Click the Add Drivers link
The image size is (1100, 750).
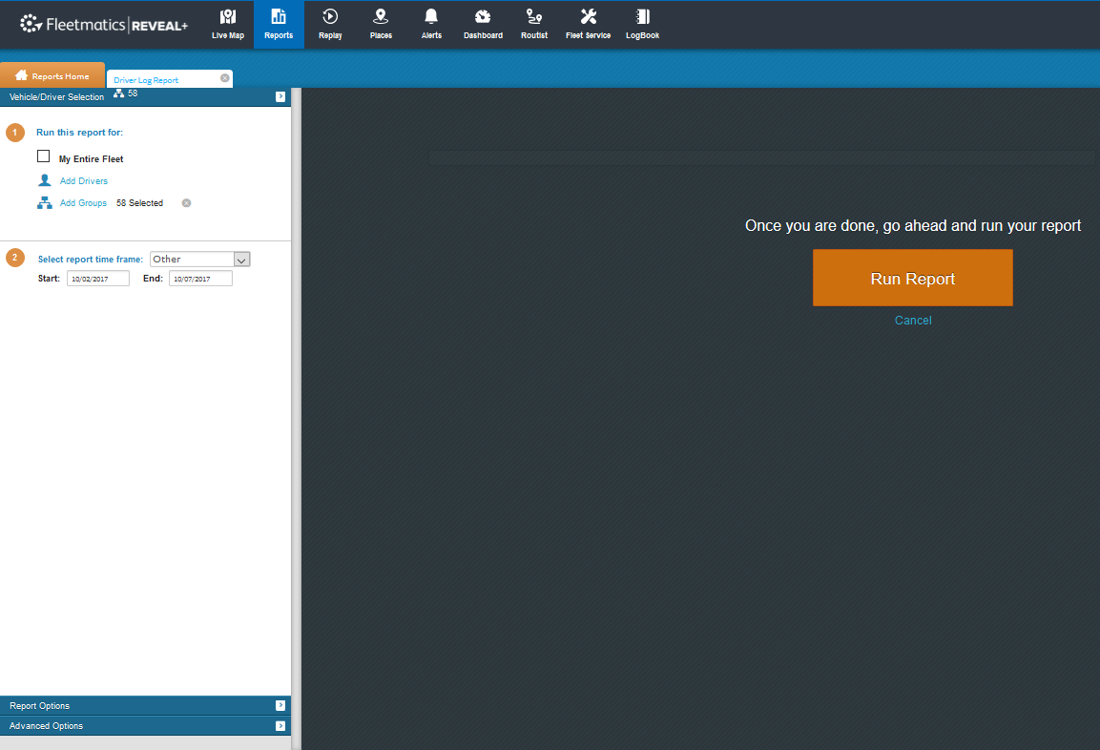click(x=84, y=181)
